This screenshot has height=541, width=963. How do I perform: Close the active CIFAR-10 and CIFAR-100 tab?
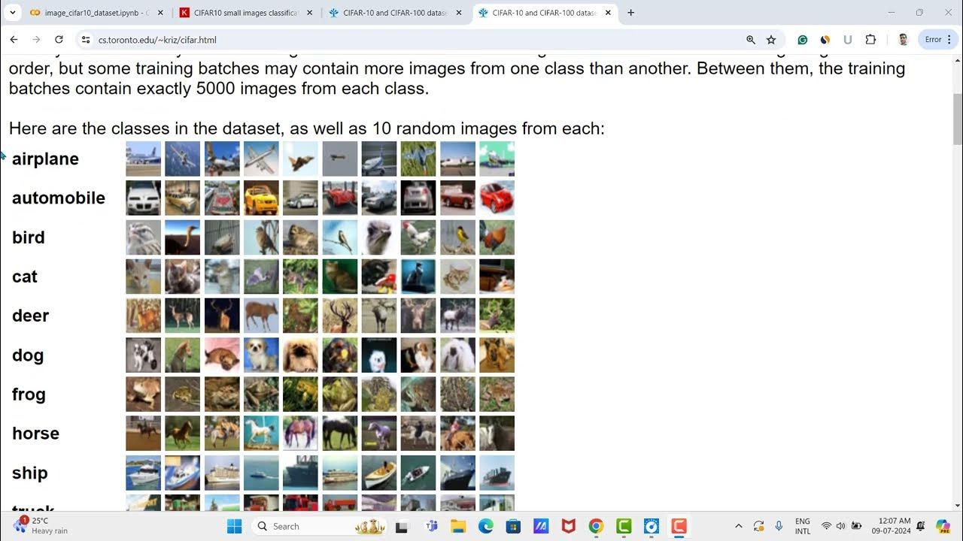pos(608,13)
